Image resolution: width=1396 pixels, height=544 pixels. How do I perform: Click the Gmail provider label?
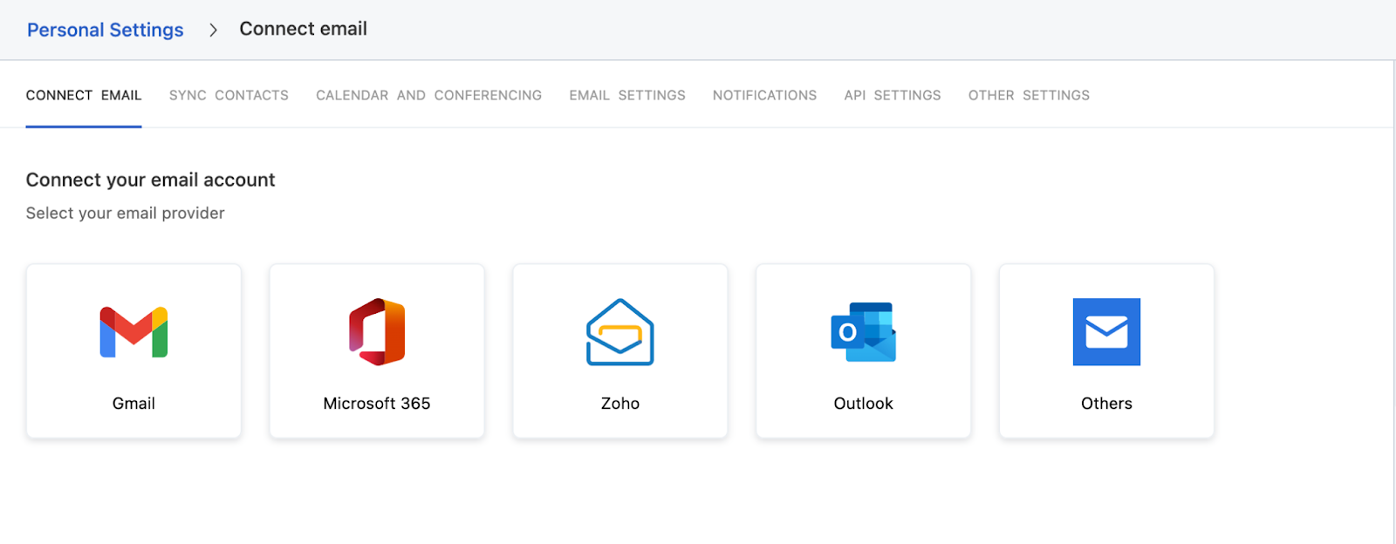pos(133,404)
